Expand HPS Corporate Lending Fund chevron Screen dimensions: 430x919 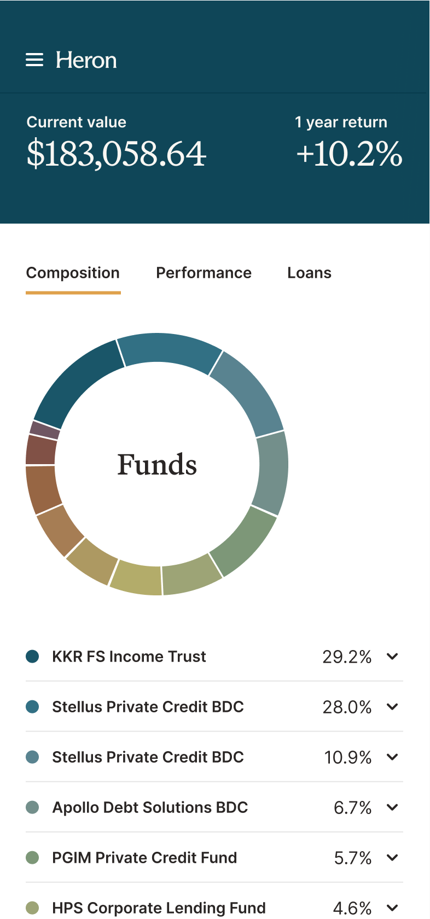[x=392, y=908]
